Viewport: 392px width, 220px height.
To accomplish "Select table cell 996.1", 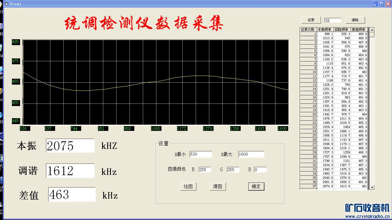I will coord(325,34).
